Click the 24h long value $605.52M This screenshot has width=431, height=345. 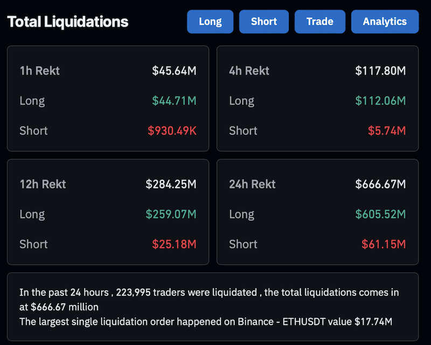(380, 214)
